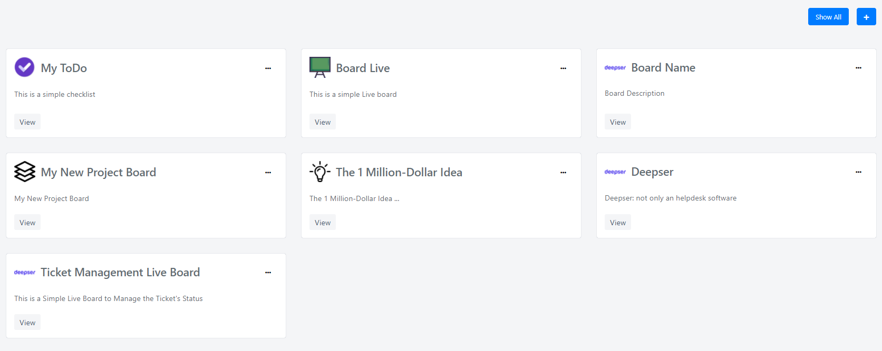Open the options menu for Board Live
This screenshot has width=882, height=351.
[x=563, y=68]
